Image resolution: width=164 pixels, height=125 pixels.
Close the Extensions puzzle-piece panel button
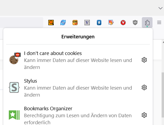[x=147, y=23]
